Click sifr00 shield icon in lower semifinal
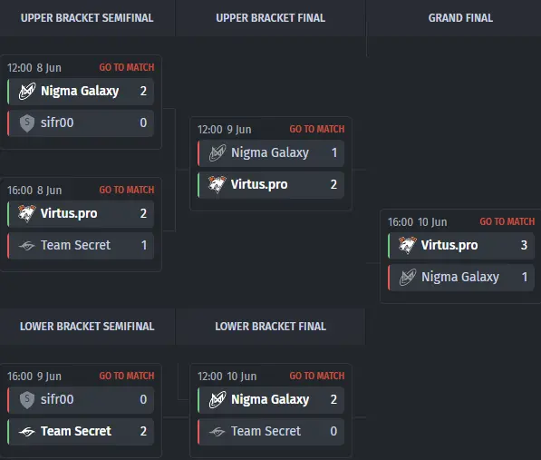The image size is (541, 460). click(x=27, y=399)
